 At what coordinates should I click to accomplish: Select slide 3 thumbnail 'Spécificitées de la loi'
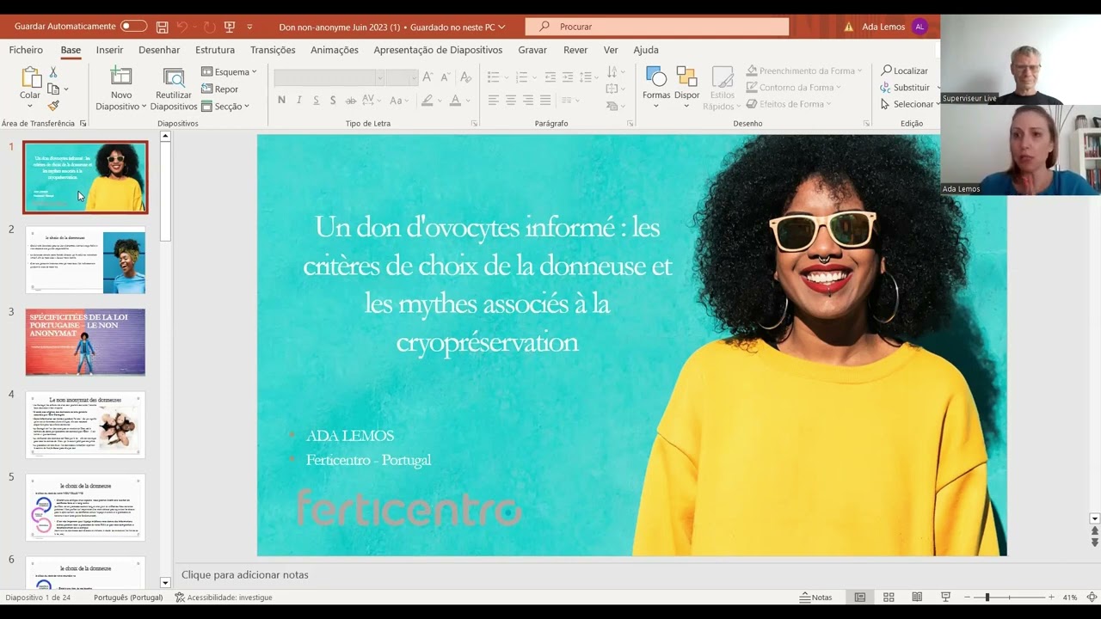85,342
